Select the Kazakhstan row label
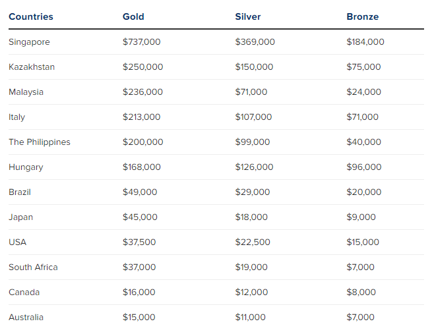Screen dimensions: 432x332 (32, 67)
